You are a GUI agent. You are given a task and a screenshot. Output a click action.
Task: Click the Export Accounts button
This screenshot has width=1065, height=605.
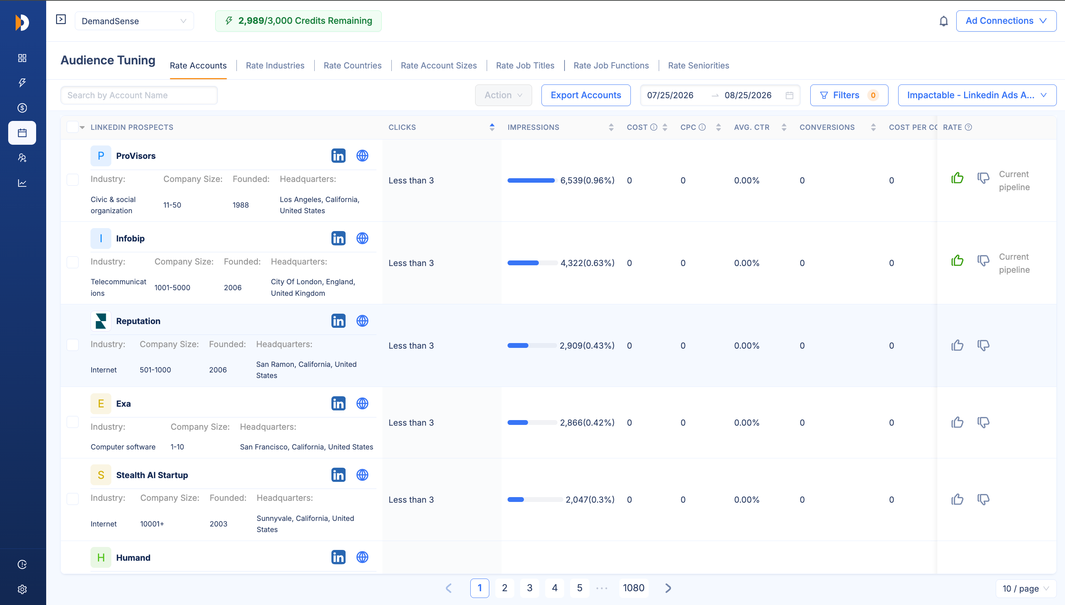pos(585,95)
